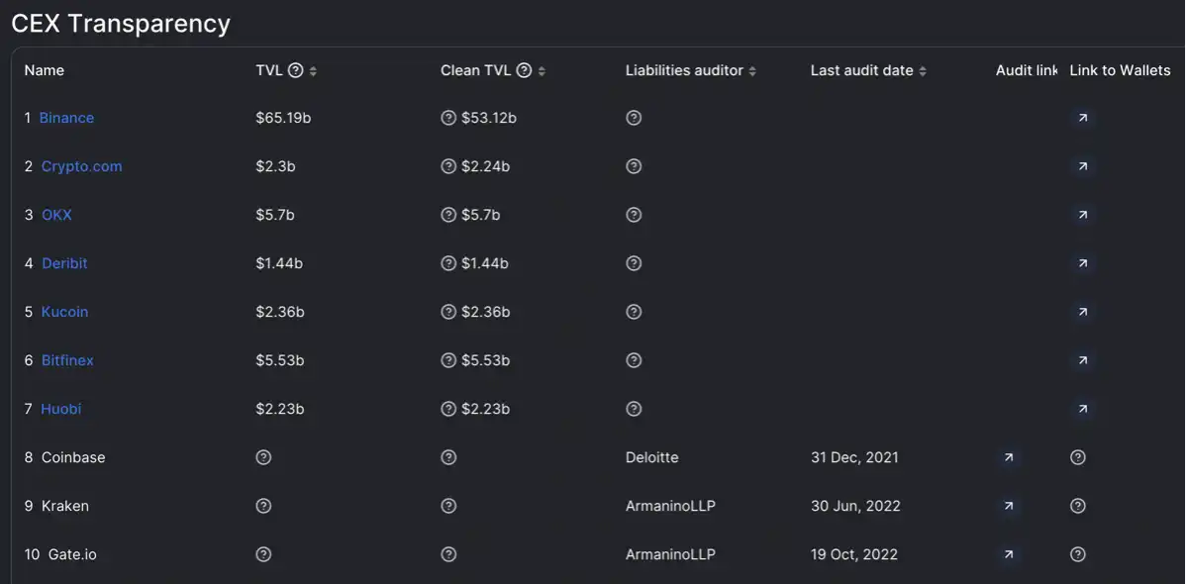
Task: Click the help icon beside Clean TVL header
Action: tap(524, 70)
